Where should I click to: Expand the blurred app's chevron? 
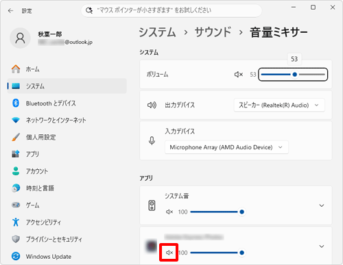[322, 247]
